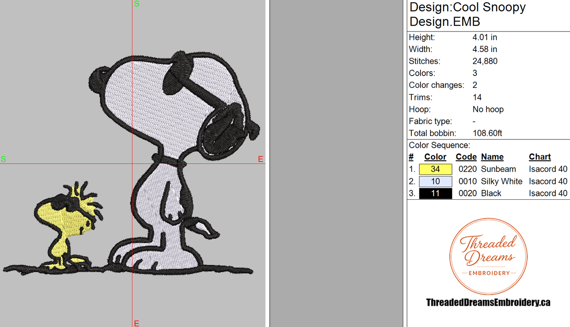This screenshot has width=570, height=327.
Task: Click the 'Design:Cool Snoopy' title text
Action: 468,7
